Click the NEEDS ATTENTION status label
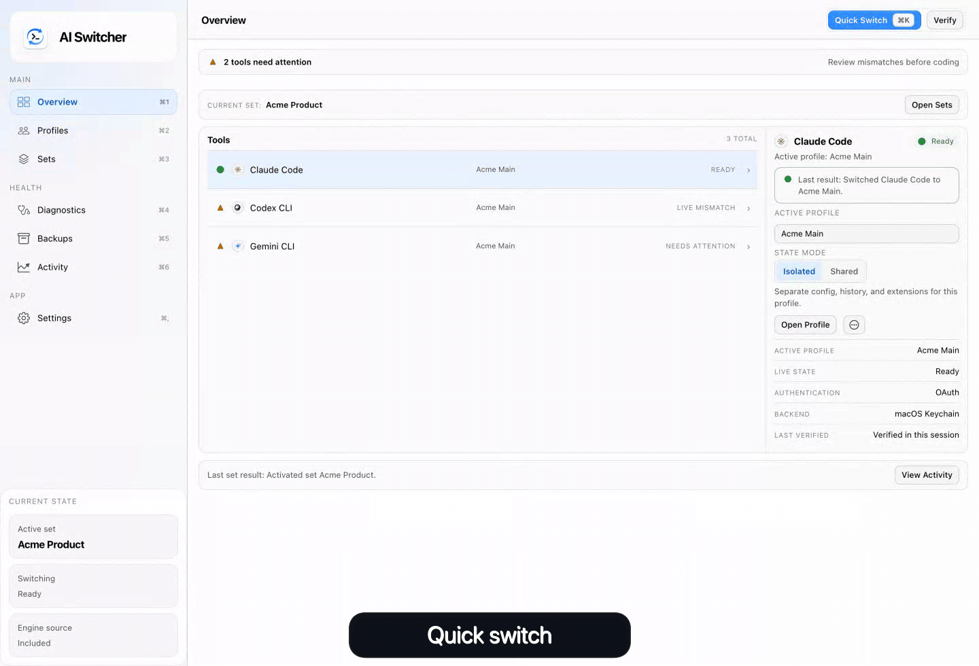 point(700,246)
